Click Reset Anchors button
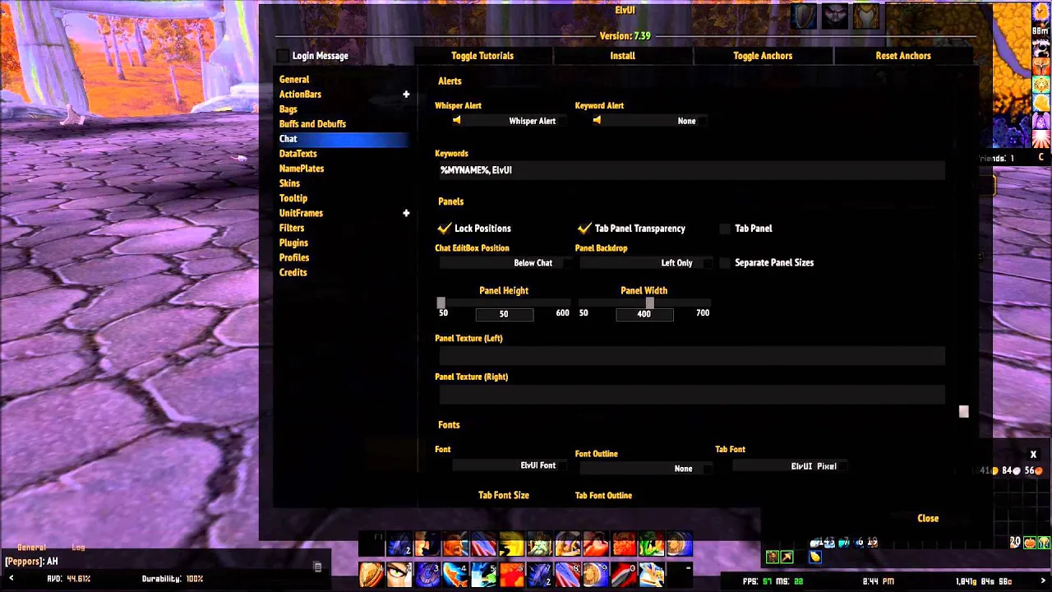Viewport: 1052px width, 592px height. point(903,56)
